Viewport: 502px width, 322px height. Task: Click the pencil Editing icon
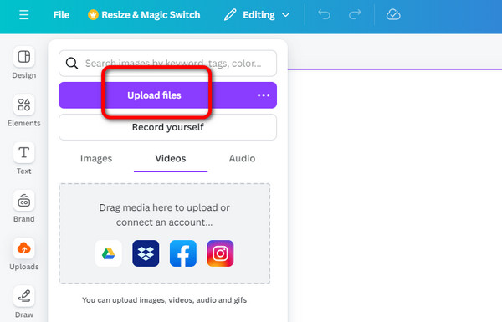pyautogui.click(x=230, y=15)
